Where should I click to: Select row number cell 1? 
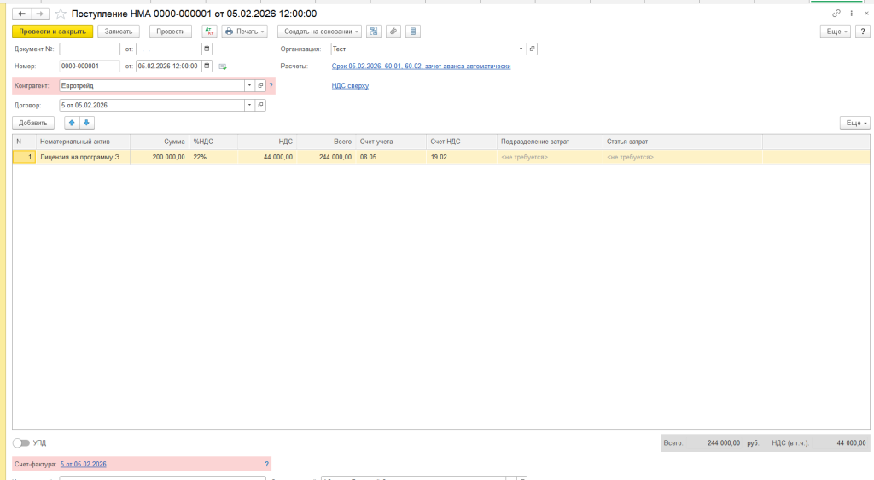coord(25,157)
